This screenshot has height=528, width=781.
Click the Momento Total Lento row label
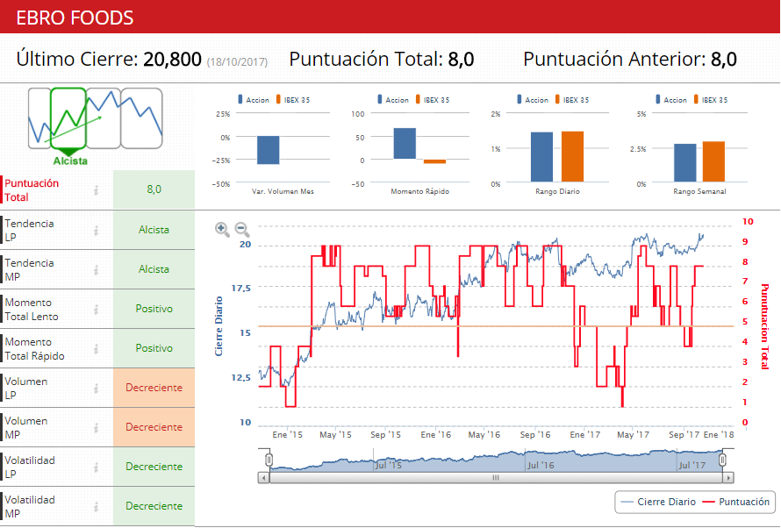coord(32,310)
